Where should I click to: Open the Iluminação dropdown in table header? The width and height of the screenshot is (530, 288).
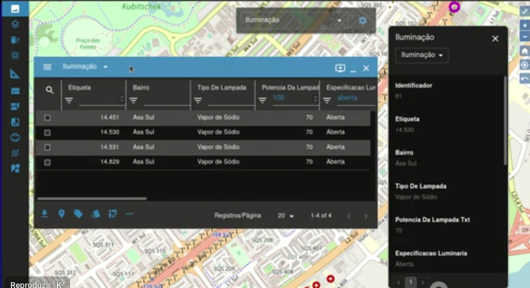tap(85, 67)
